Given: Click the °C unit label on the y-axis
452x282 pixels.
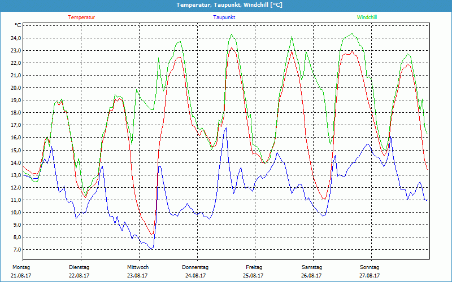Looking at the screenshot, I should point(18,25).
